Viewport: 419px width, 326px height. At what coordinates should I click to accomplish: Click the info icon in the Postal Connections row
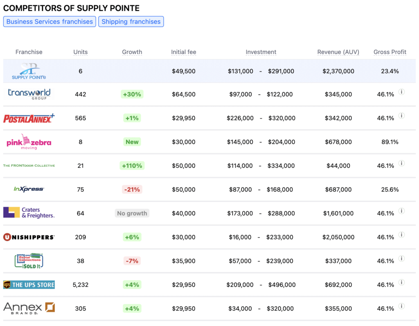click(x=401, y=258)
